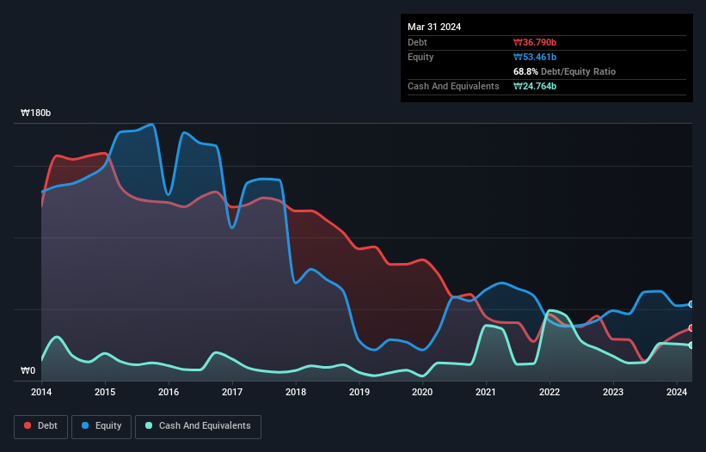
Task: Toggle Cash And Equivalents legend button
Action: (198, 426)
